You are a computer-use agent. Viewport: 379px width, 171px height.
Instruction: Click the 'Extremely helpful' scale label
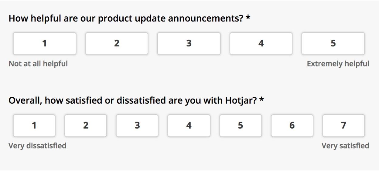[338, 64]
